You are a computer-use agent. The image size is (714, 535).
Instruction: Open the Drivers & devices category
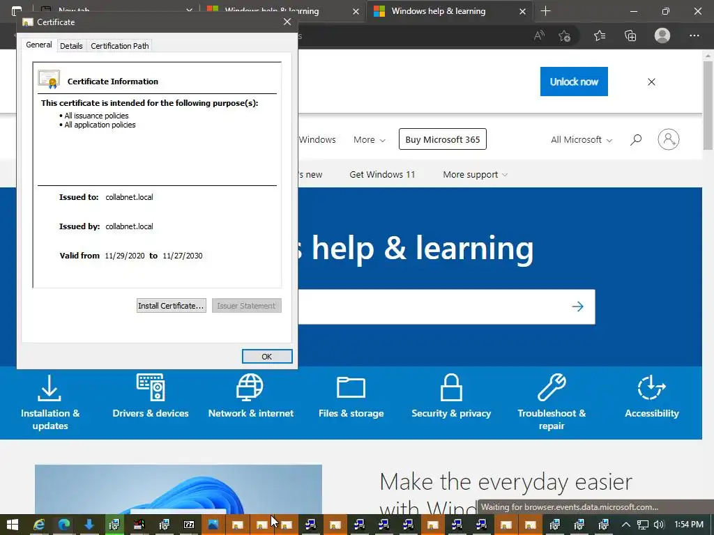click(x=151, y=396)
